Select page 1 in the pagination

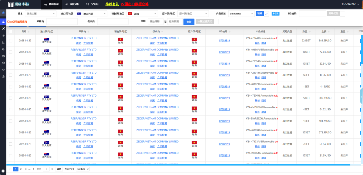coord(16,169)
